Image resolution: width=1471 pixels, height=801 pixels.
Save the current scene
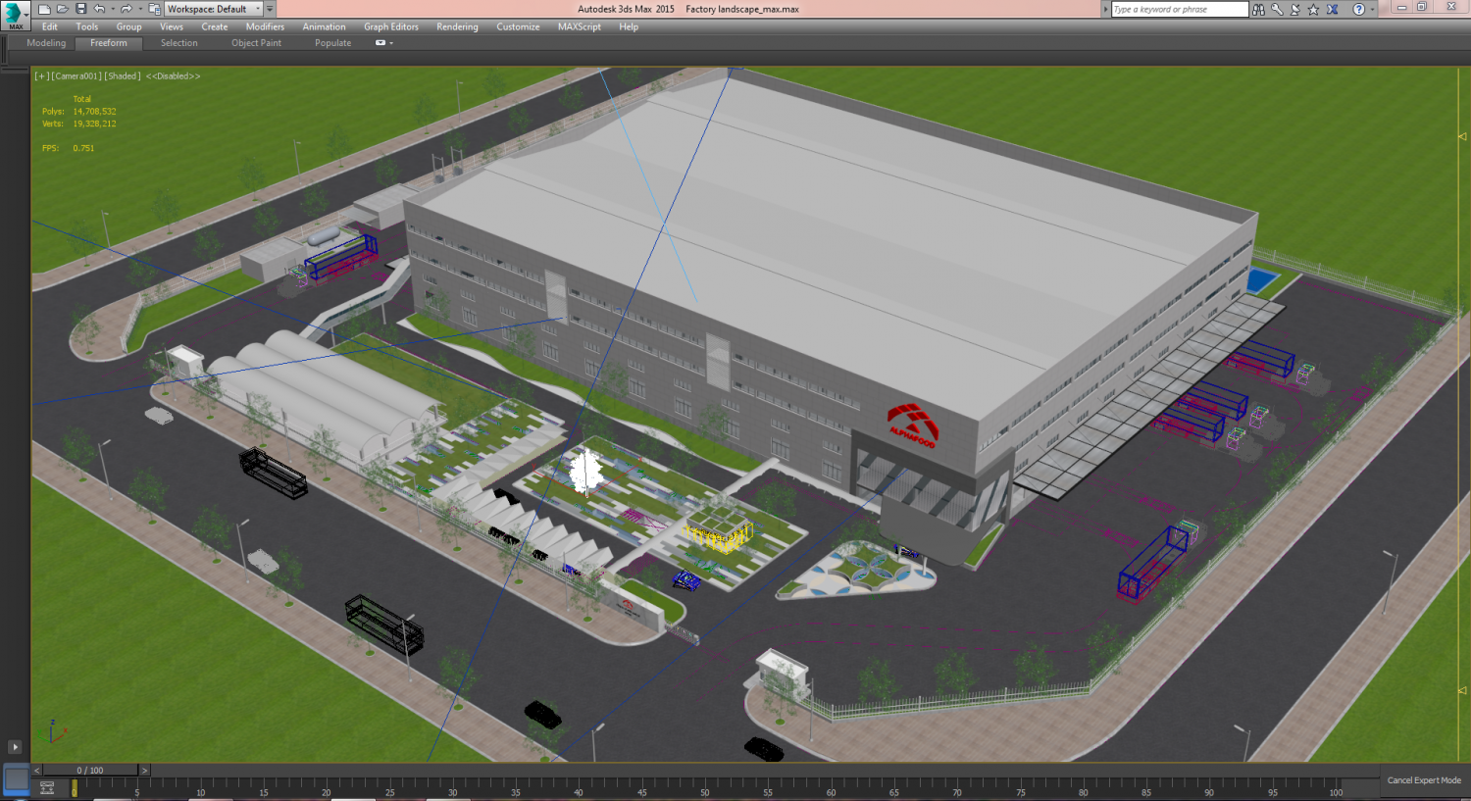click(81, 8)
